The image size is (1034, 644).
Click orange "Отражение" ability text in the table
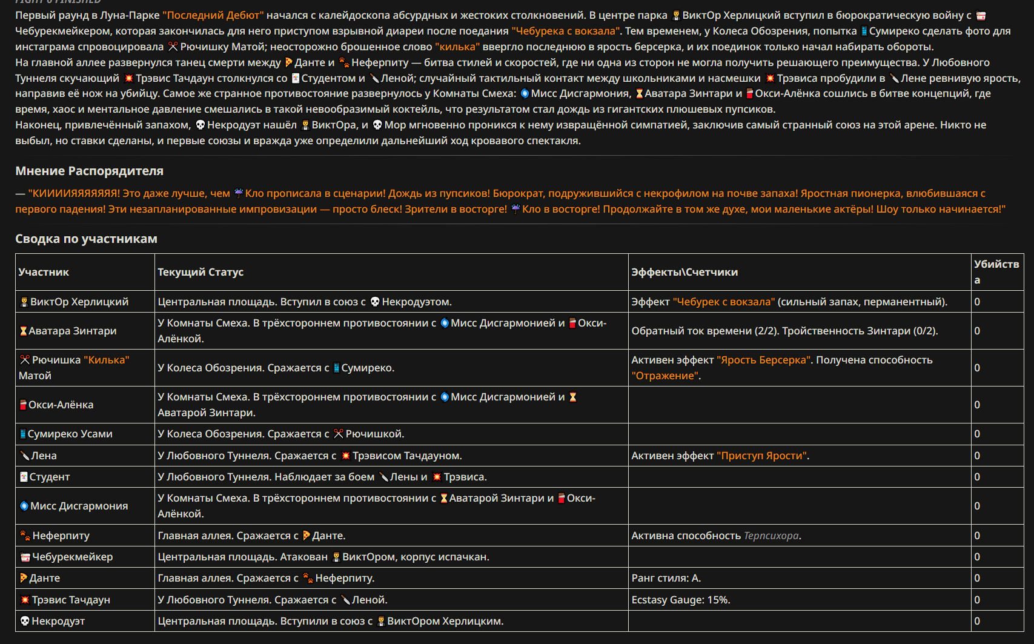pos(664,376)
